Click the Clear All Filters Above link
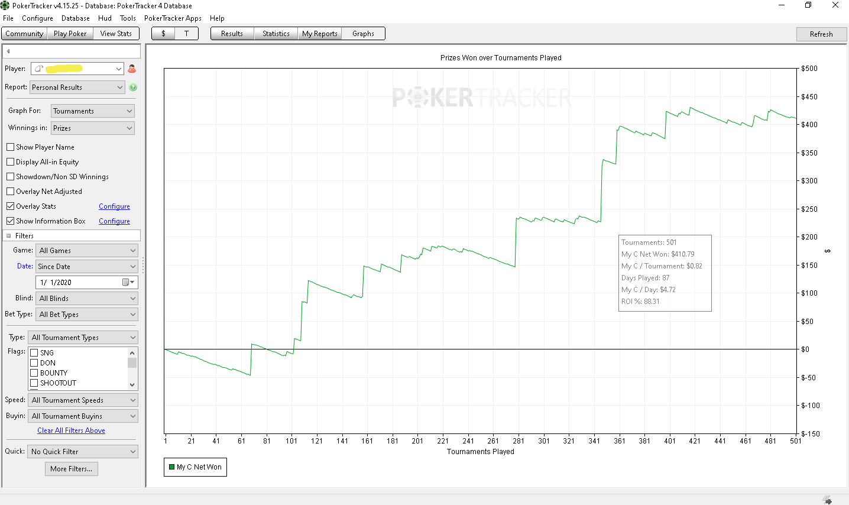Image resolution: width=849 pixels, height=505 pixels. [71, 430]
